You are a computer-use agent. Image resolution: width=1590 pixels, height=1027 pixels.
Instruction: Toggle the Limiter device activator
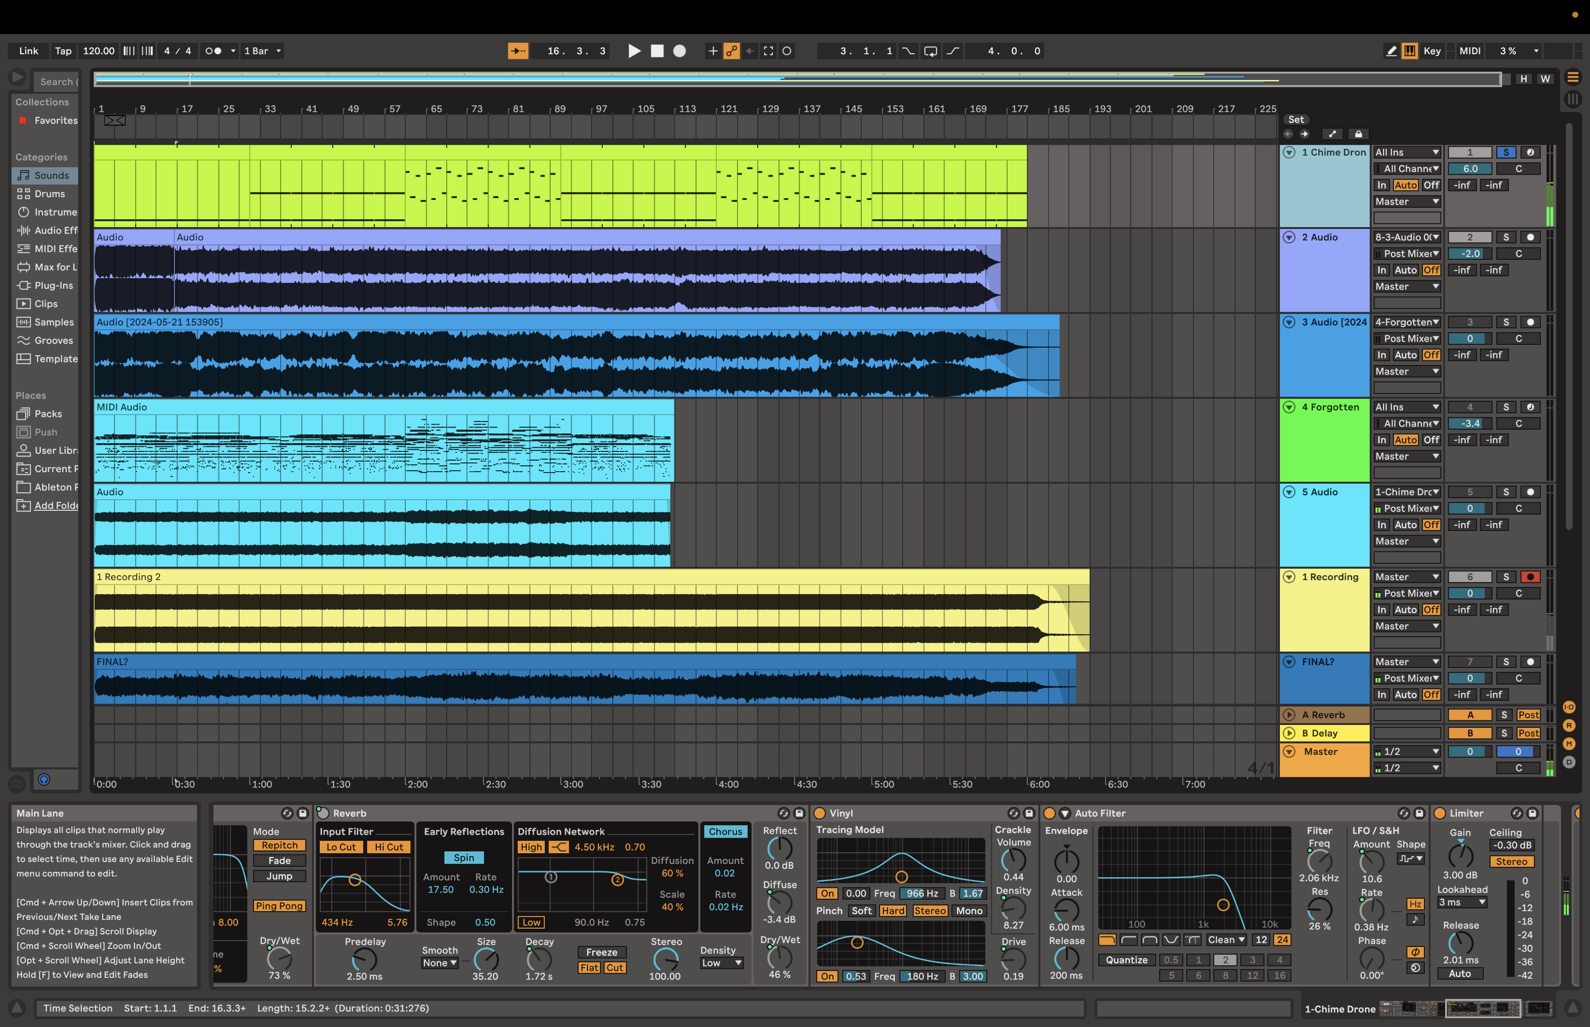[x=1440, y=813]
